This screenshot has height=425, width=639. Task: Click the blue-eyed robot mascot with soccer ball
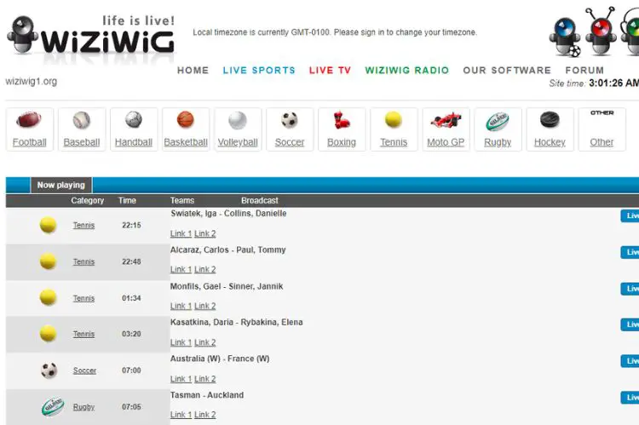(x=566, y=37)
